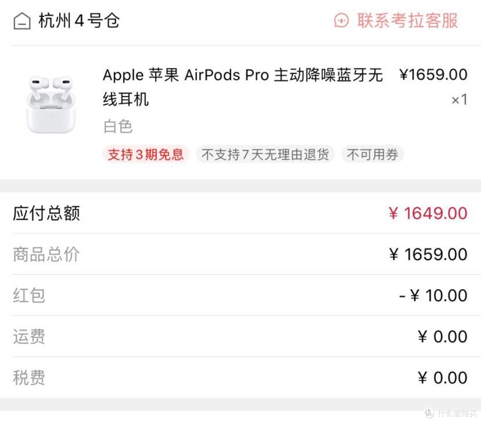481x423 pixels.
Task: Click the ×1 quantity indicator
Action: [459, 100]
